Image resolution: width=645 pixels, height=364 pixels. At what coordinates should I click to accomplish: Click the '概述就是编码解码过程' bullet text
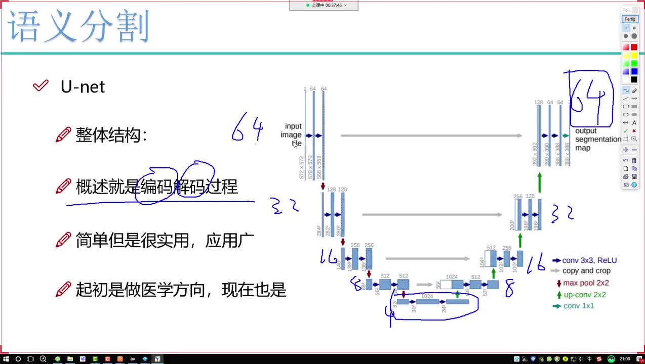[157, 187]
